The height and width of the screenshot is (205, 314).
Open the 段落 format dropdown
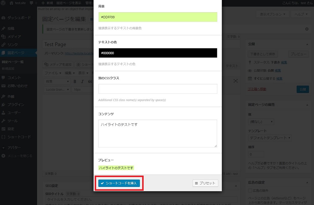click(x=57, y=81)
